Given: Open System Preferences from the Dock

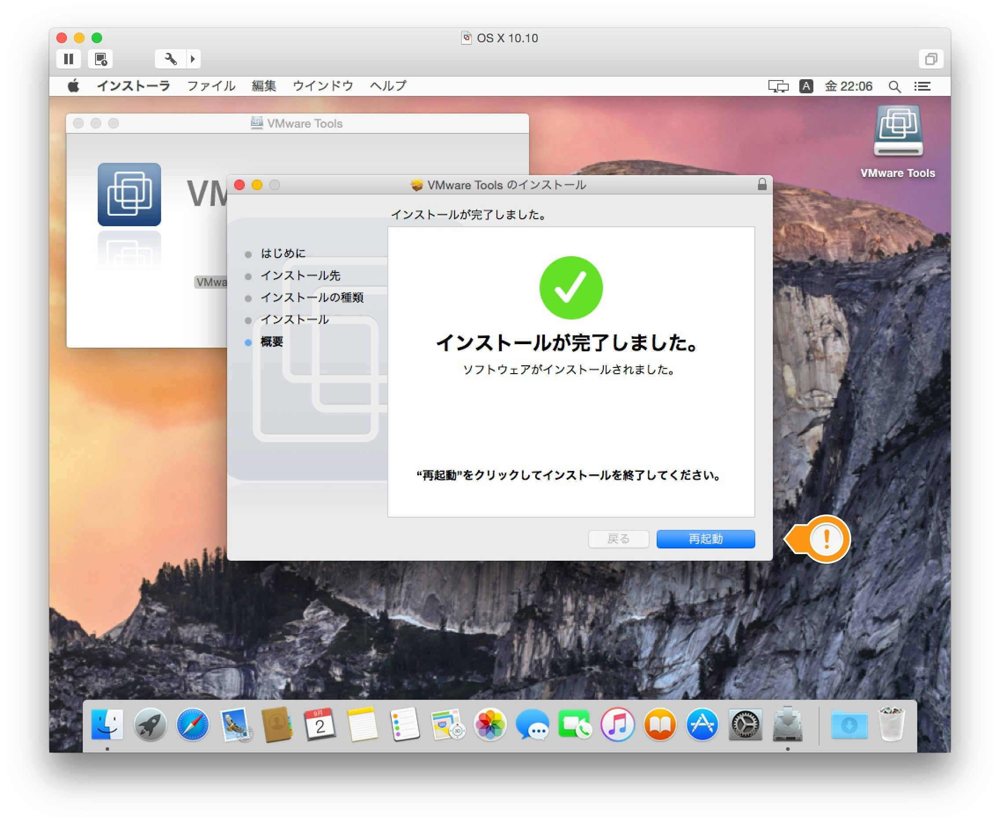Looking at the screenshot, I should click(745, 725).
